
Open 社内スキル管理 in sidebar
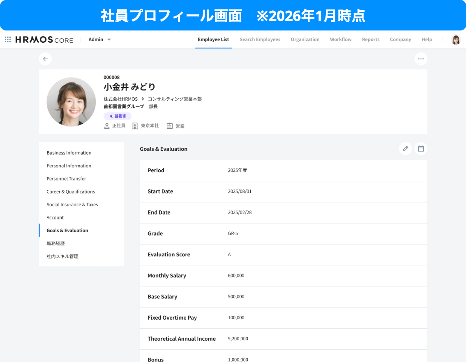click(62, 256)
